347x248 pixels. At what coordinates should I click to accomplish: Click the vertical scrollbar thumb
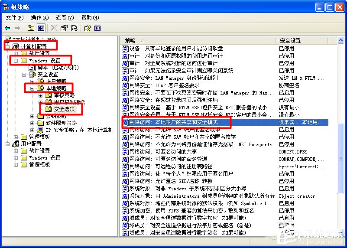(341, 159)
